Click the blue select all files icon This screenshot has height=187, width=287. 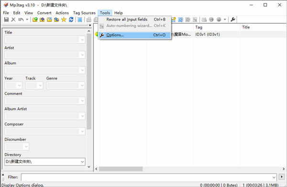[80, 20]
